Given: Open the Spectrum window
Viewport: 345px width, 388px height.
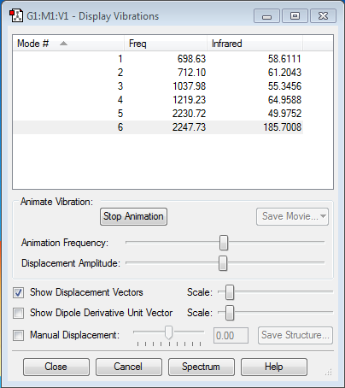Looking at the screenshot, I should click(202, 367).
